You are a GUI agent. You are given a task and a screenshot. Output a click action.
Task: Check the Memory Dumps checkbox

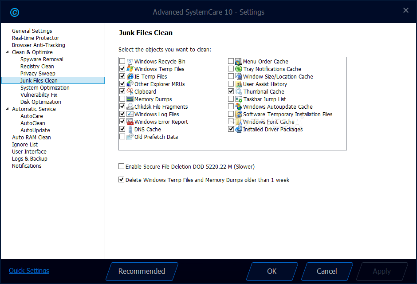[122, 99]
